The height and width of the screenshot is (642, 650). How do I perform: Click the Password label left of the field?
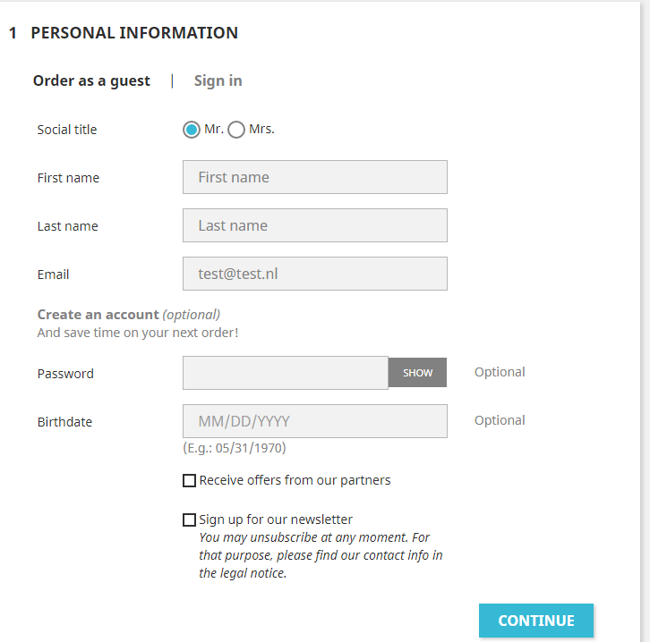(x=65, y=374)
